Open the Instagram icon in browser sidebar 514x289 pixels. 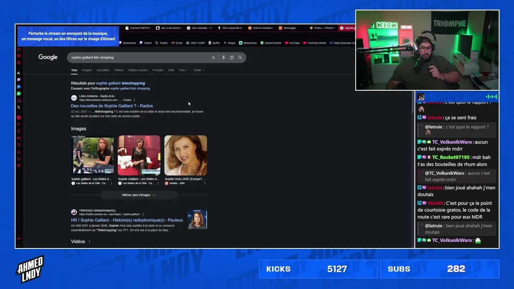point(18,100)
